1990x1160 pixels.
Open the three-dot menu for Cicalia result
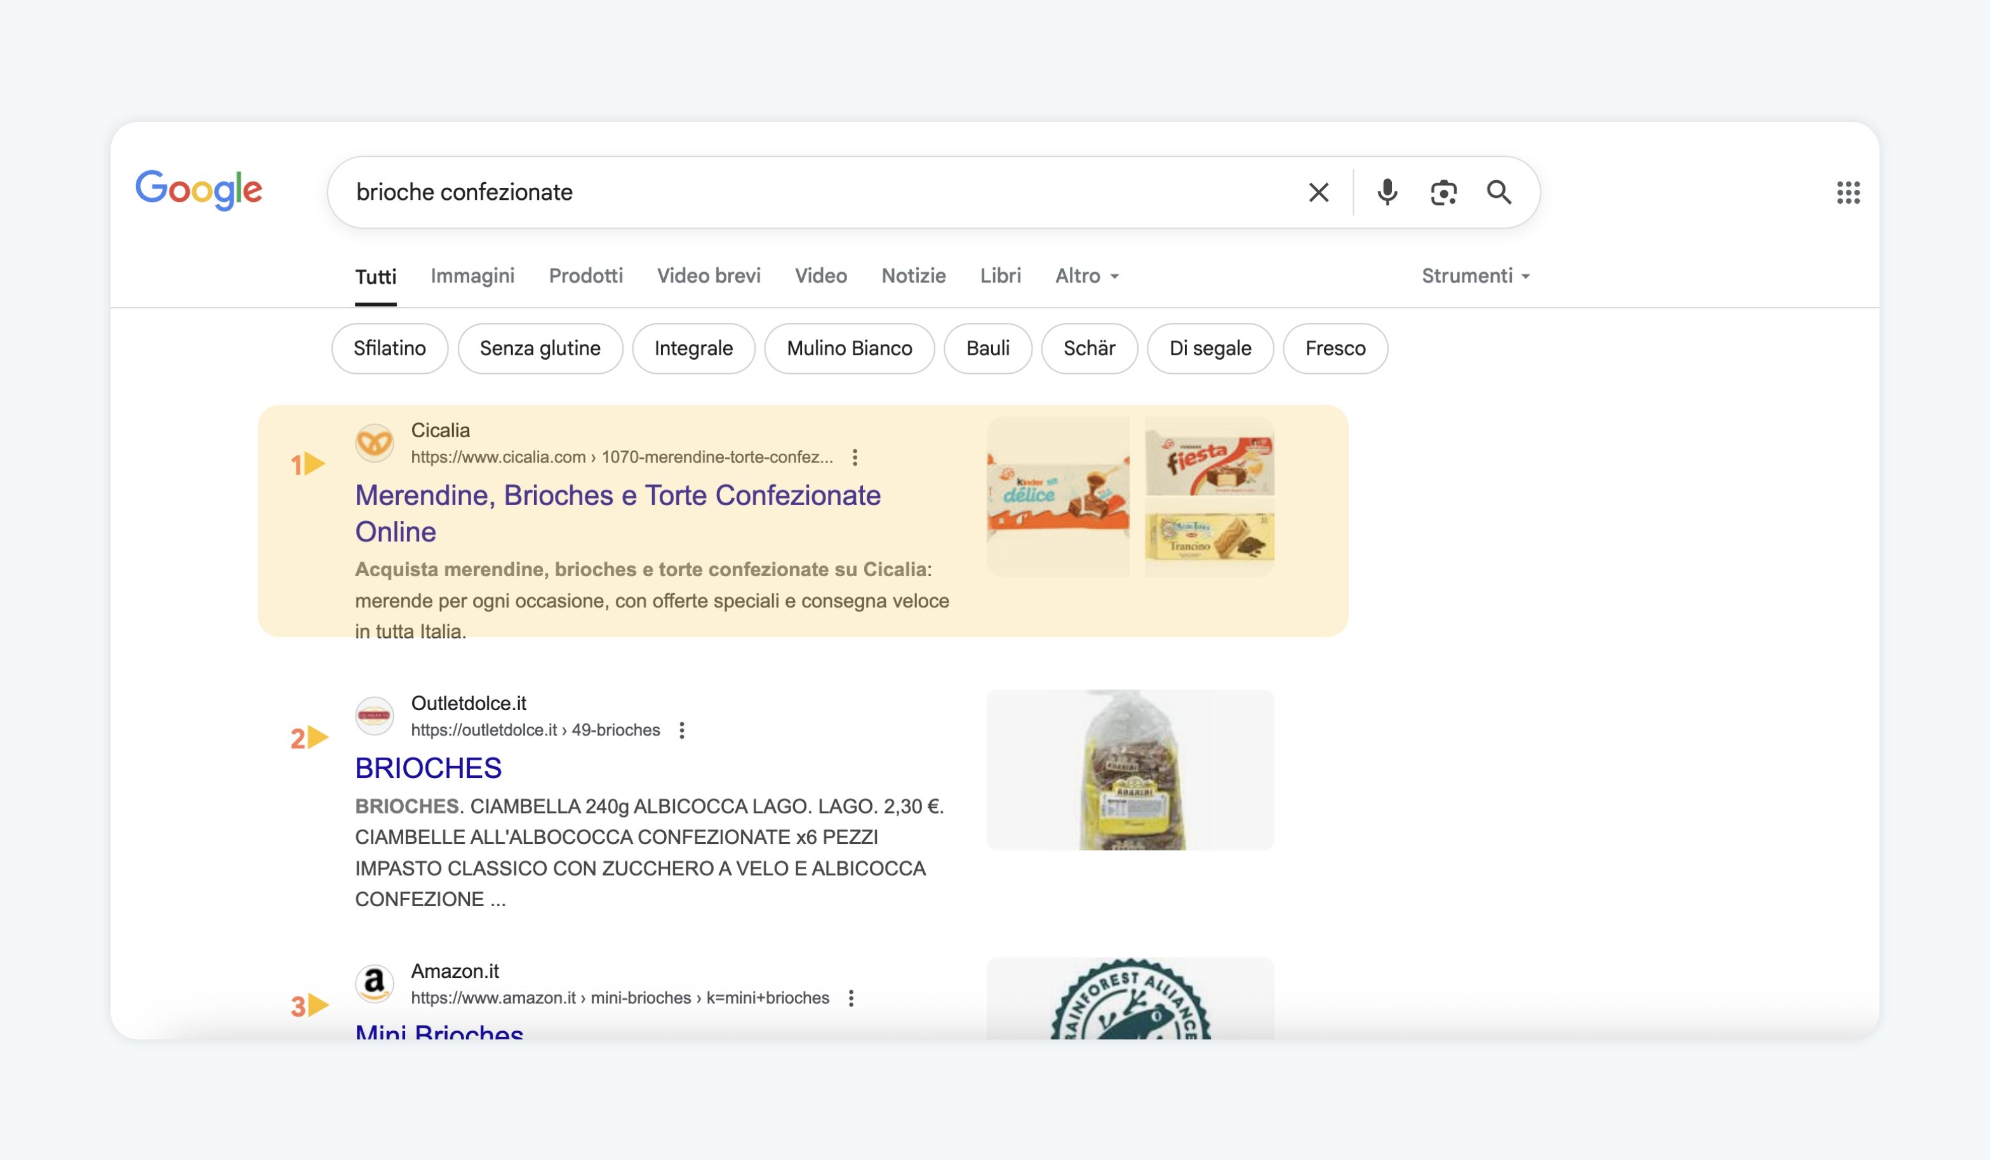coord(855,458)
